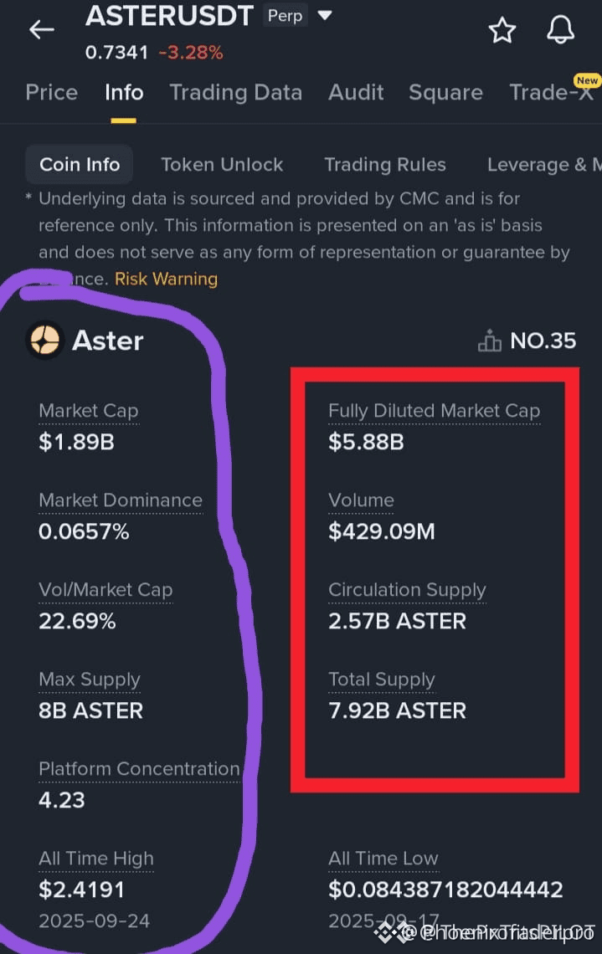The height and width of the screenshot is (954, 602).
Task: Tap Market Cap for its definition tooltip
Action: 88,410
